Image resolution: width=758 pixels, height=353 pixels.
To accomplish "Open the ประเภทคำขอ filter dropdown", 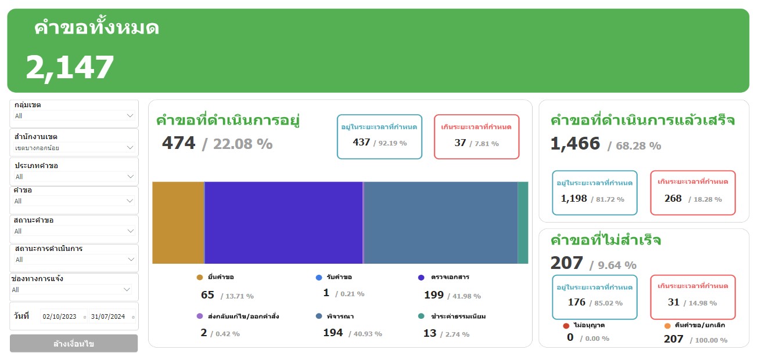I will point(74,177).
